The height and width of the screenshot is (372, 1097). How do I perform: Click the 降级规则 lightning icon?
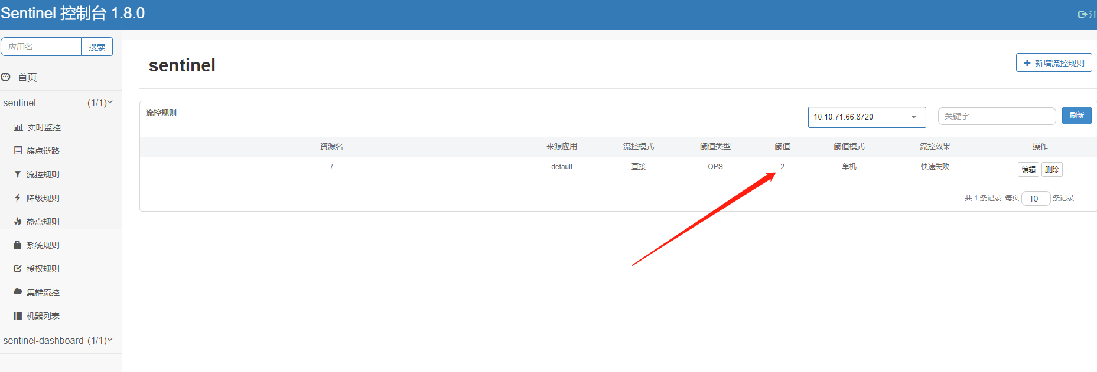pos(18,197)
